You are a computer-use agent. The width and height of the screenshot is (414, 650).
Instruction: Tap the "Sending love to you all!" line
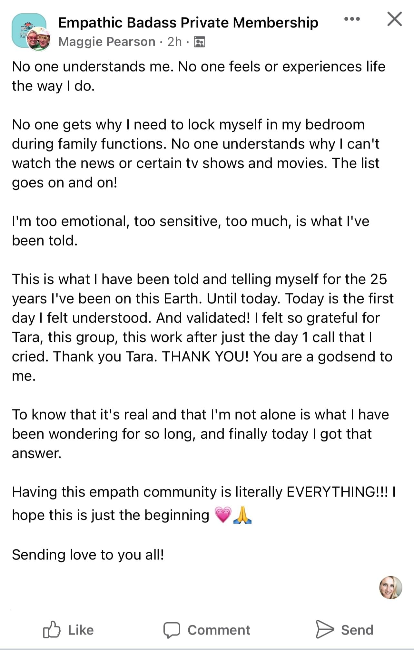[x=88, y=555]
